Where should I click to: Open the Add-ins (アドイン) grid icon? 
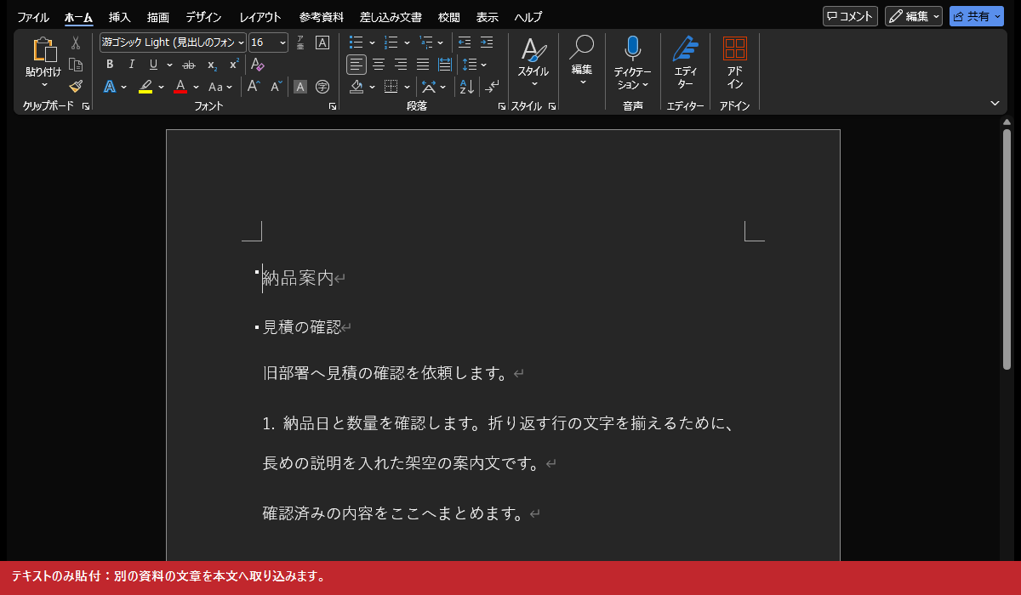(x=734, y=48)
